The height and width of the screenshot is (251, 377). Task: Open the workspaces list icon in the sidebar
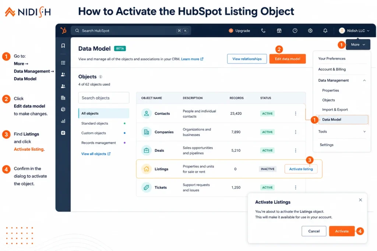63,62
